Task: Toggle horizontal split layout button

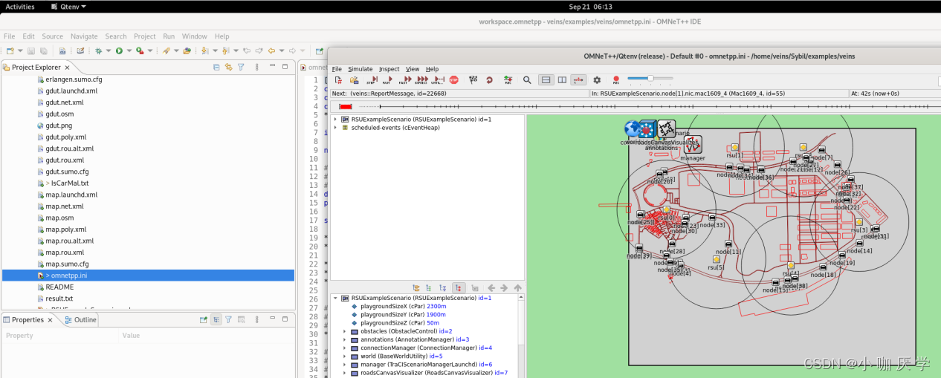Action: tap(546, 80)
